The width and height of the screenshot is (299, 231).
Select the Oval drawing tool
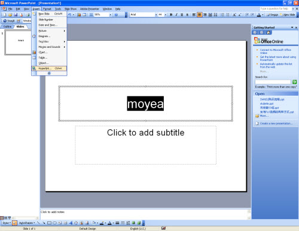54,223
